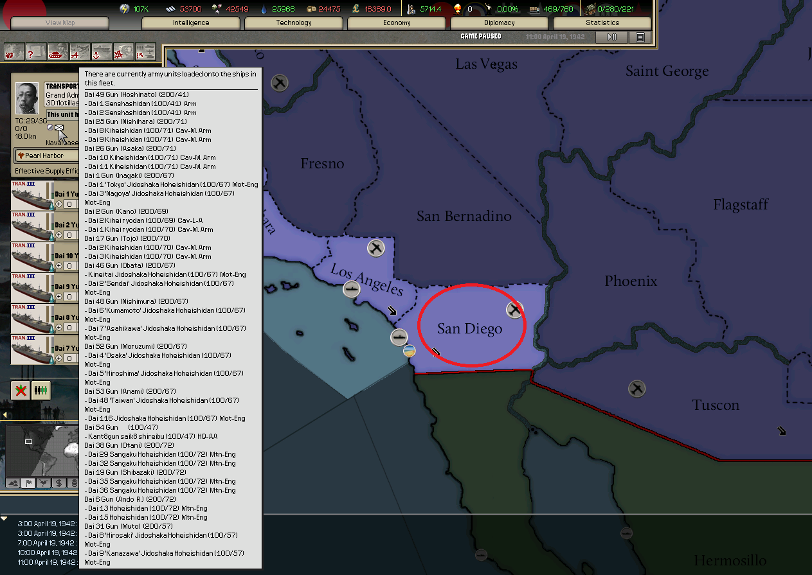Viewport: 812px width, 575px height.
Task: Select the airbase icon in San Diego
Action: (514, 310)
